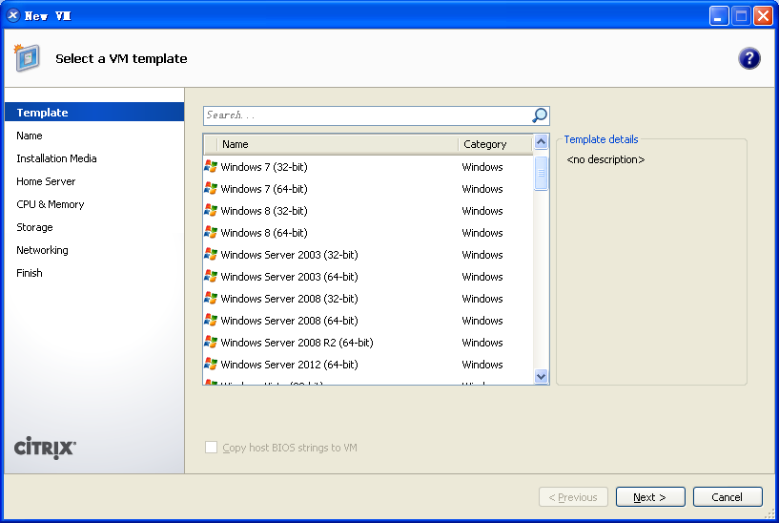
Task: Select the 'Windows 8 (64-bit)' template name
Action: (264, 232)
